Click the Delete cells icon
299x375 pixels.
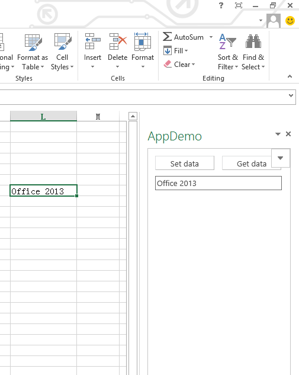(118, 41)
